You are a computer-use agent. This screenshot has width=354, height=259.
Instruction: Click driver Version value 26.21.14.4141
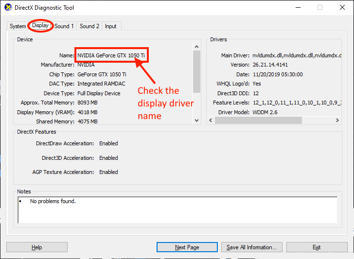pyautogui.click(x=270, y=65)
